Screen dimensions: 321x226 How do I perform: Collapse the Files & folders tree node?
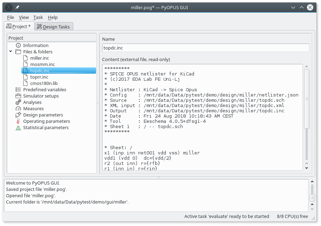[11, 52]
